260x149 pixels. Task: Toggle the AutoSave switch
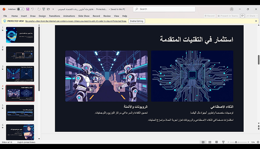[x=20, y=9]
